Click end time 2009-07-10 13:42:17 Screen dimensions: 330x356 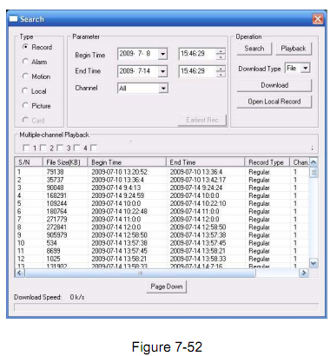[x=198, y=180]
